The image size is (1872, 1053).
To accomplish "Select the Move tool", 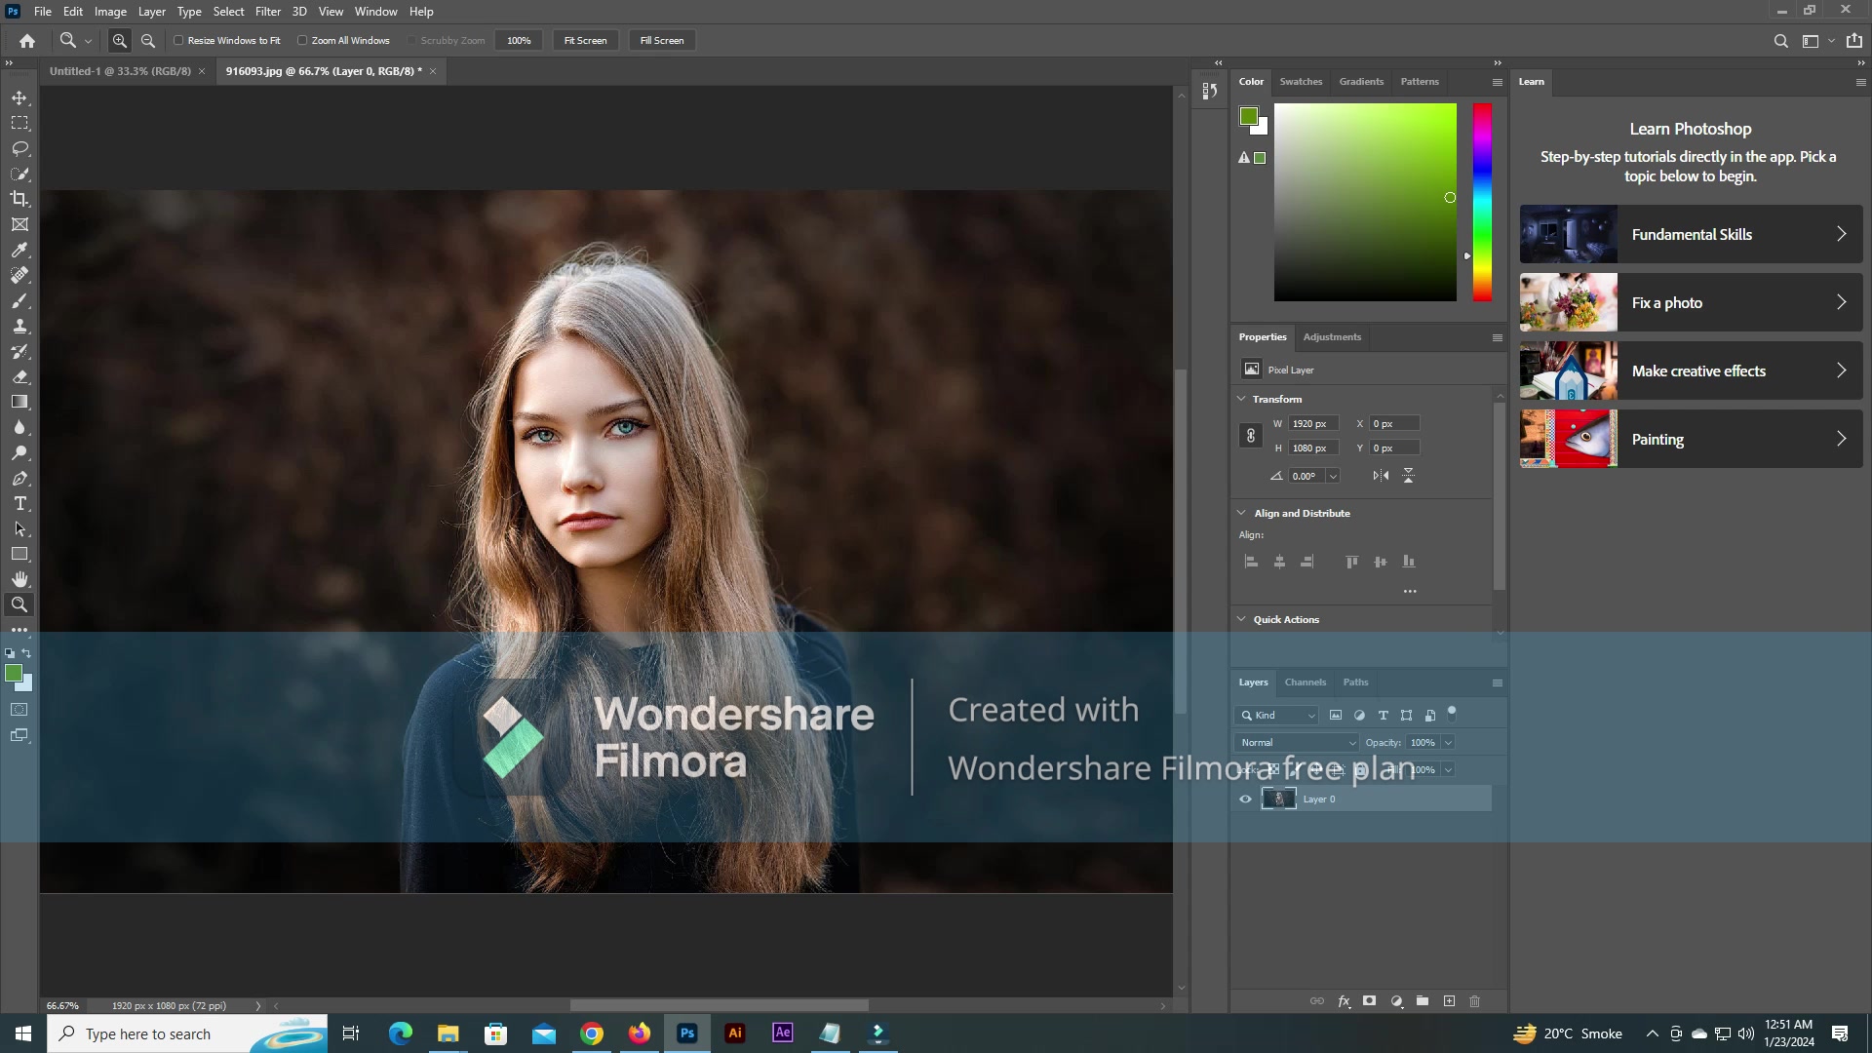I will tap(19, 98).
